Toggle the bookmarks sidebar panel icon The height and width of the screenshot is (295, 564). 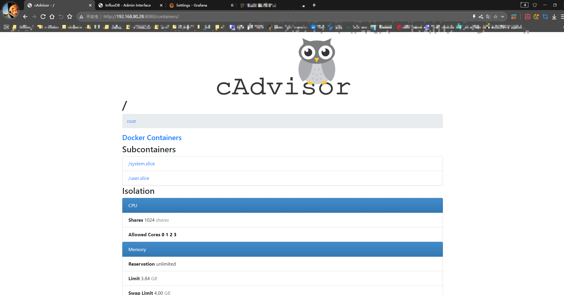tap(6, 27)
